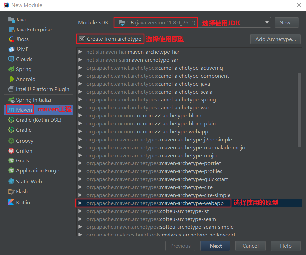
Task: Select Java Enterprise module type
Action: click(x=34, y=30)
